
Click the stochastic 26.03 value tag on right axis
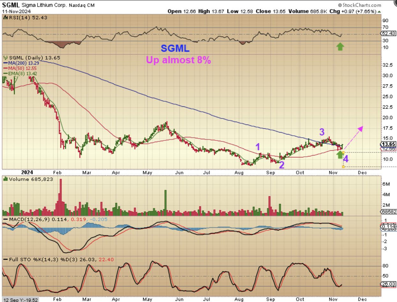(x=388, y=284)
